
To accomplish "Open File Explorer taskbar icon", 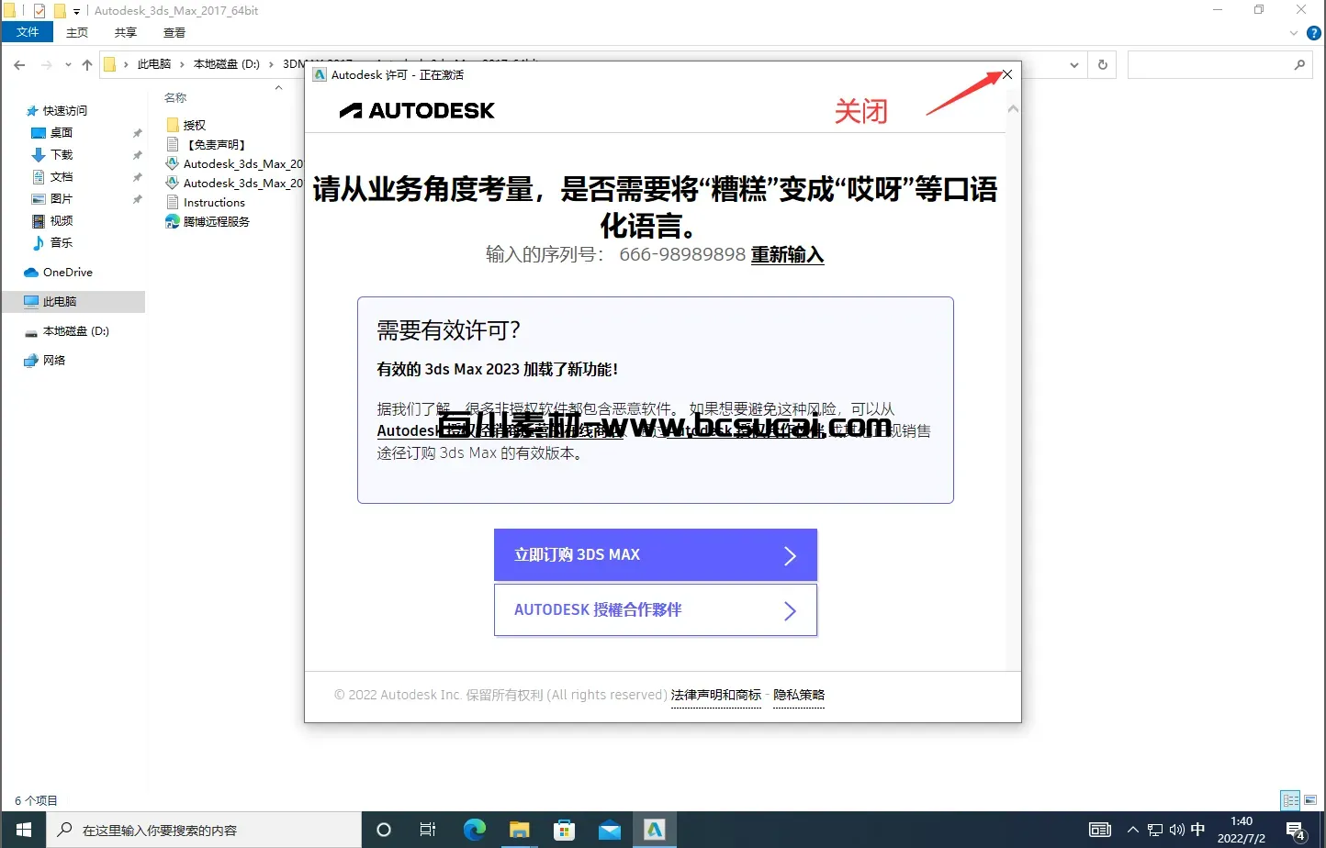I will [520, 830].
